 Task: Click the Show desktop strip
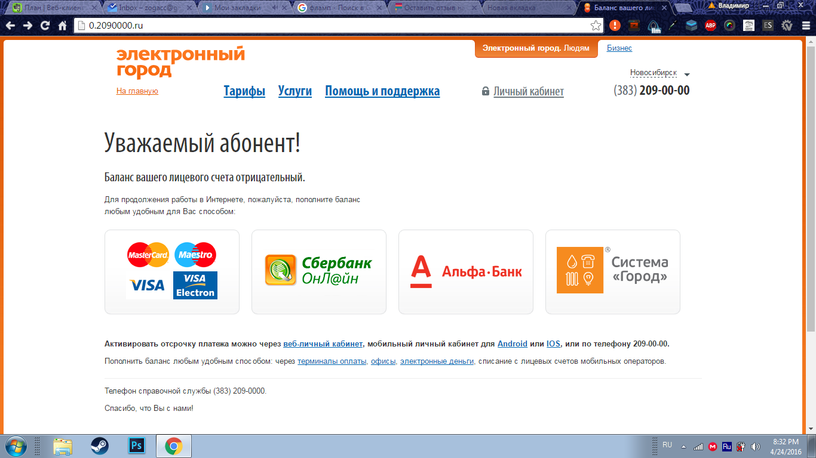tap(812, 446)
